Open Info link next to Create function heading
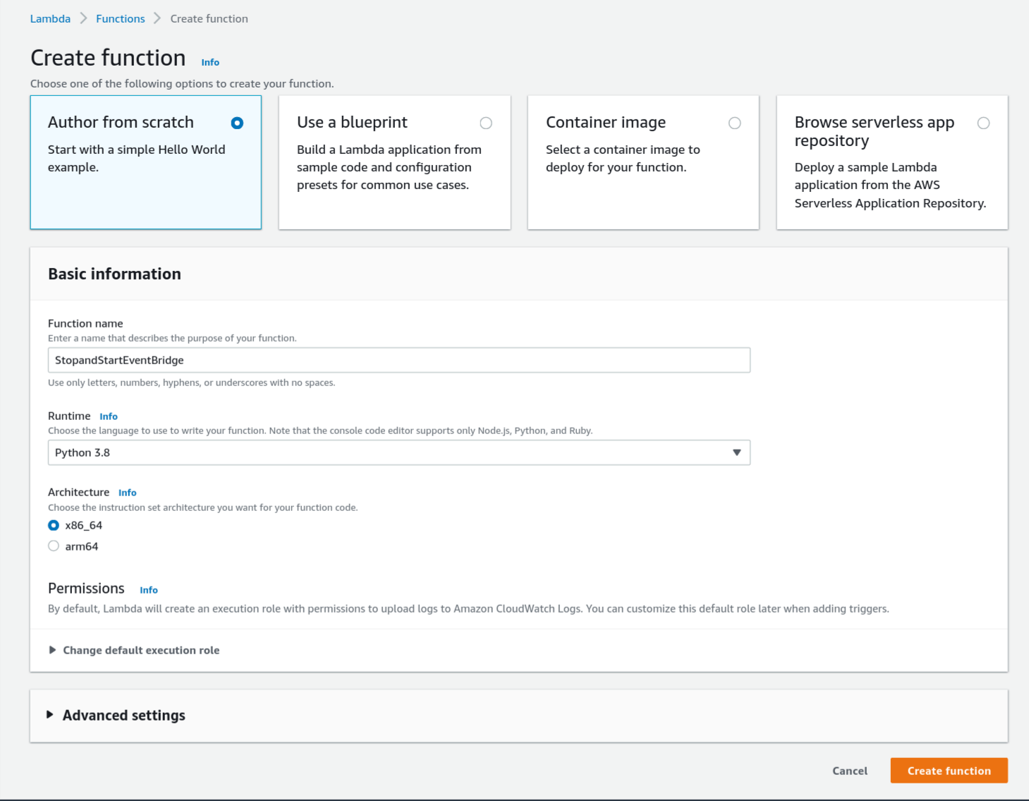 (x=210, y=62)
